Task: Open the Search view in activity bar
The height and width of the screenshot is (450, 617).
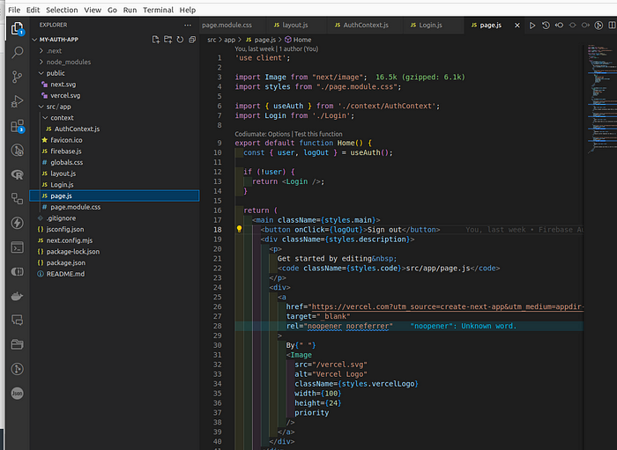Action: click(x=18, y=52)
